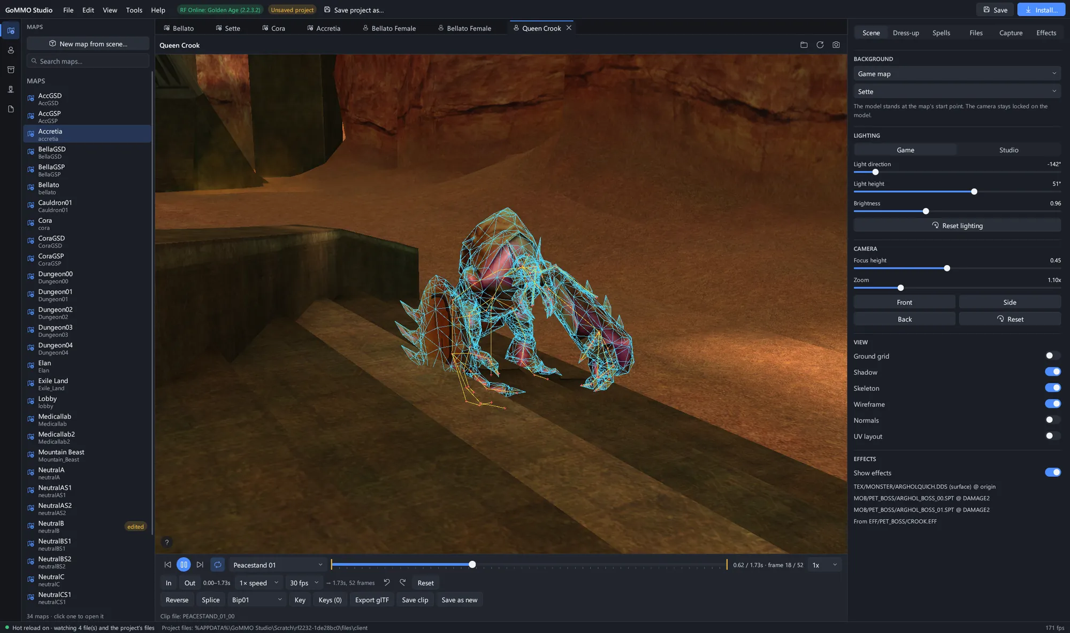
Task: Click the Install button
Action: coord(1041,10)
